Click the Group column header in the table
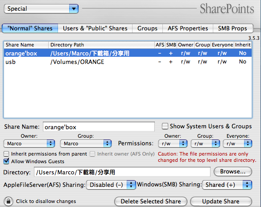 click(x=203, y=45)
